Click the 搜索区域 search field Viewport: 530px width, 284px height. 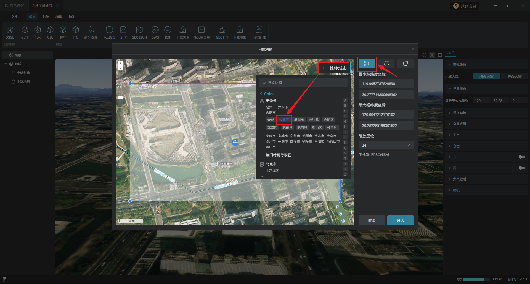304,83
